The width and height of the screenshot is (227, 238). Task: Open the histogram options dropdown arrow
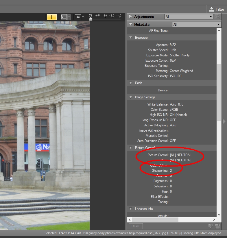(69, 17)
